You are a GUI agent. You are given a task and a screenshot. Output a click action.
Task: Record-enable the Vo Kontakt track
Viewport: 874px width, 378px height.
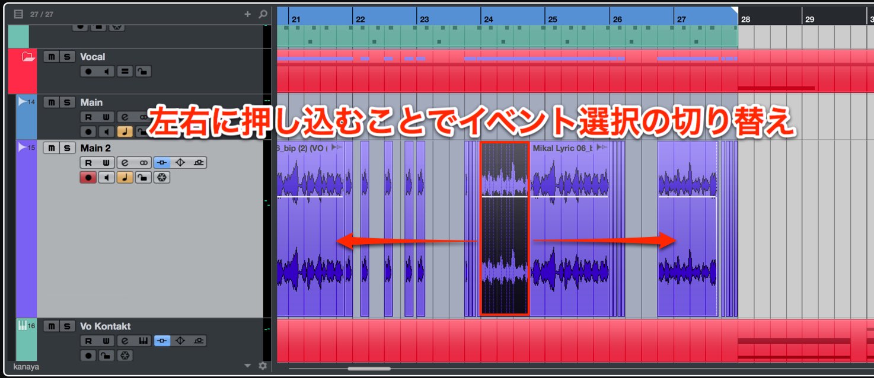point(88,355)
